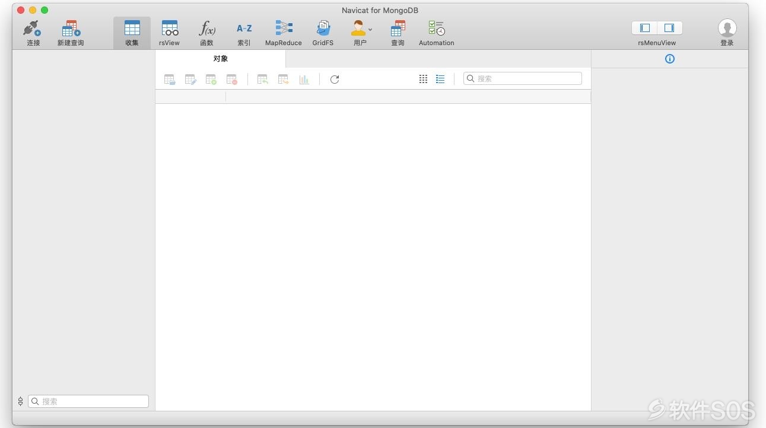Viewport: 766px width, 428px height.
Task: Click the info panel icon
Action: pyautogui.click(x=670, y=59)
